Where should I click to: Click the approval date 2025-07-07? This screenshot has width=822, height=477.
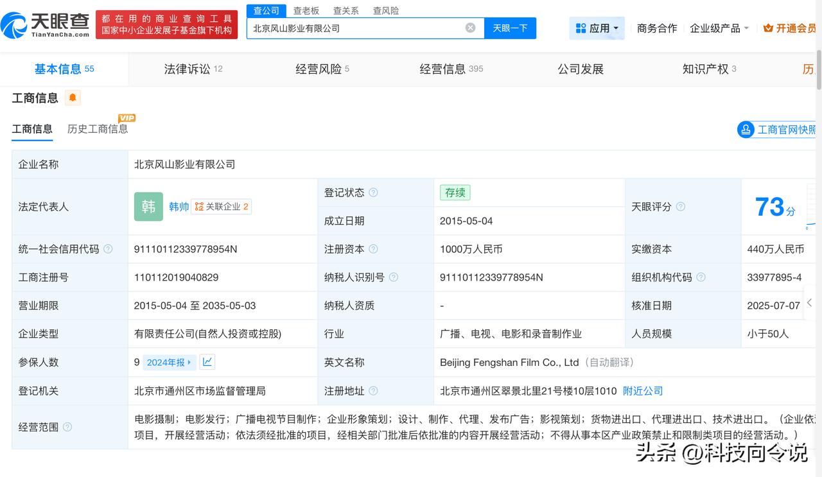click(x=774, y=306)
